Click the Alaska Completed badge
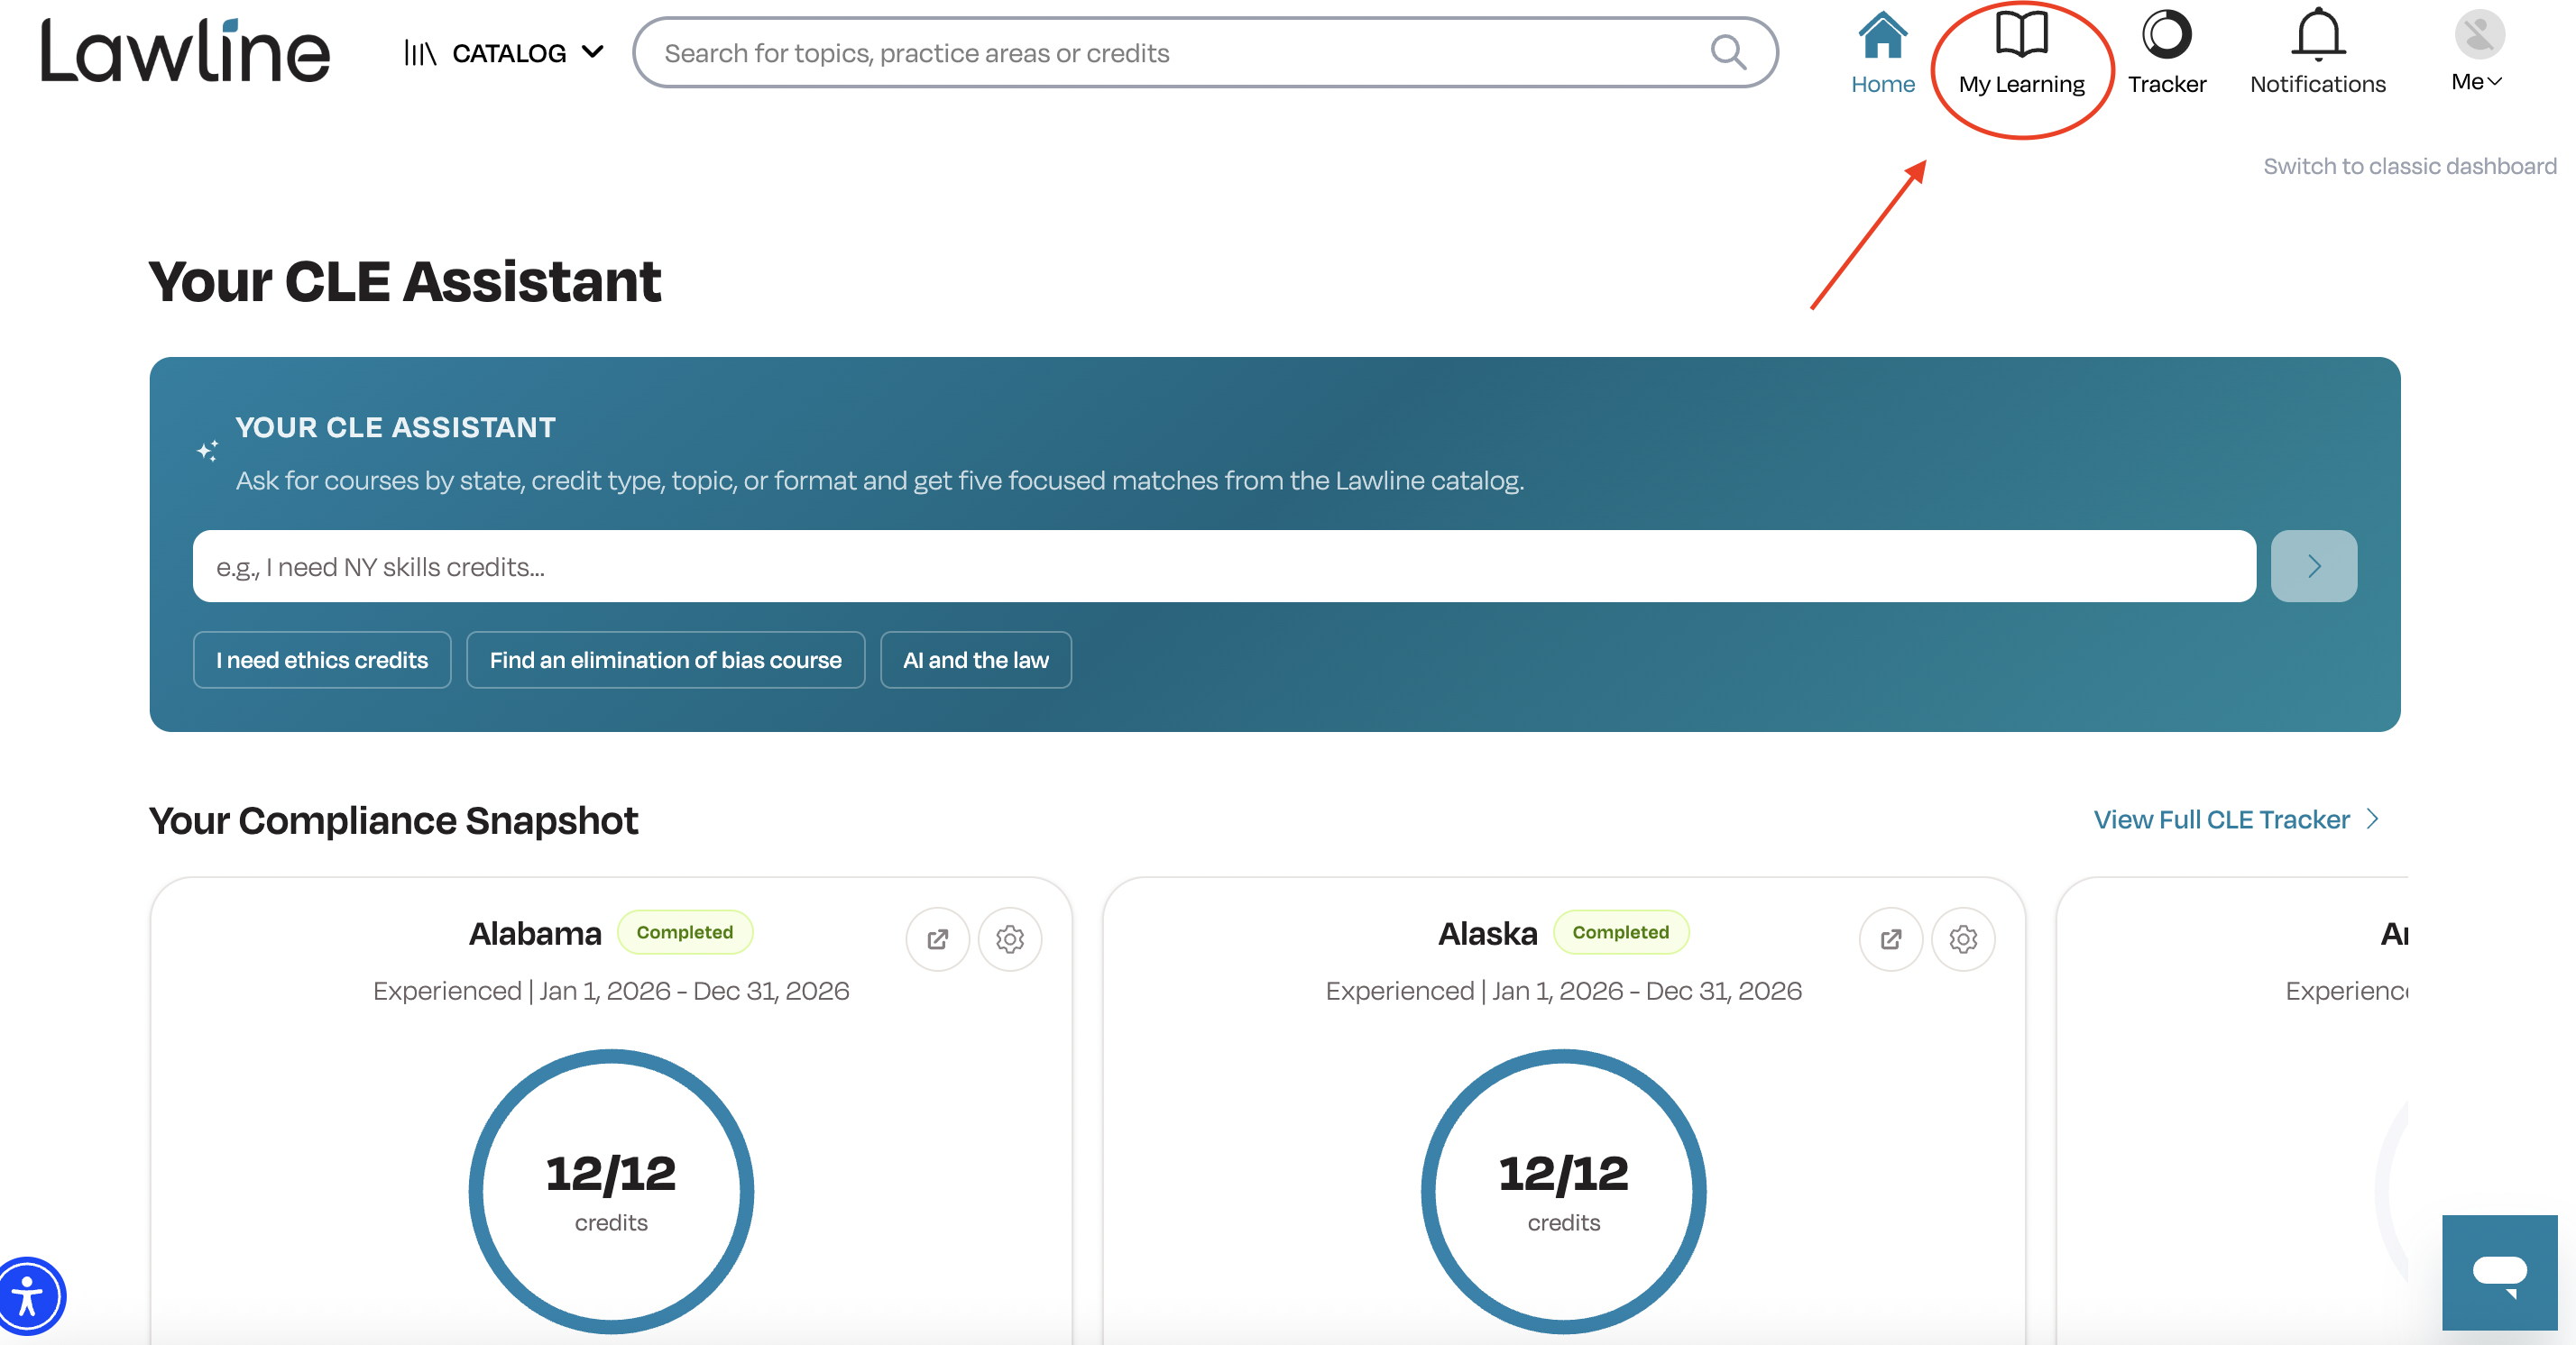2576x1345 pixels. (1621, 932)
